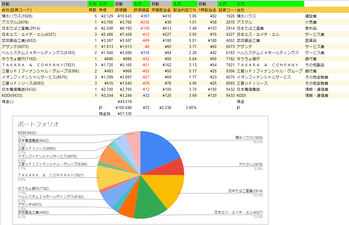This screenshot has height=225, width=349.
Task: Click the 日本電信電話(9432) chart label
Action: coord(33,141)
